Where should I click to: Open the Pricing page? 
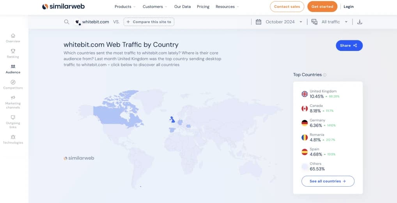(x=203, y=7)
